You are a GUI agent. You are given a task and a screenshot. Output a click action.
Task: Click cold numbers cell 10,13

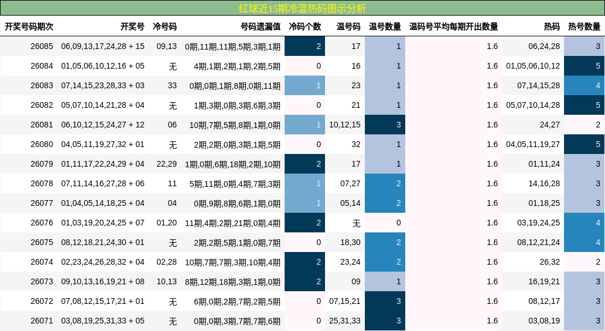pos(167,281)
